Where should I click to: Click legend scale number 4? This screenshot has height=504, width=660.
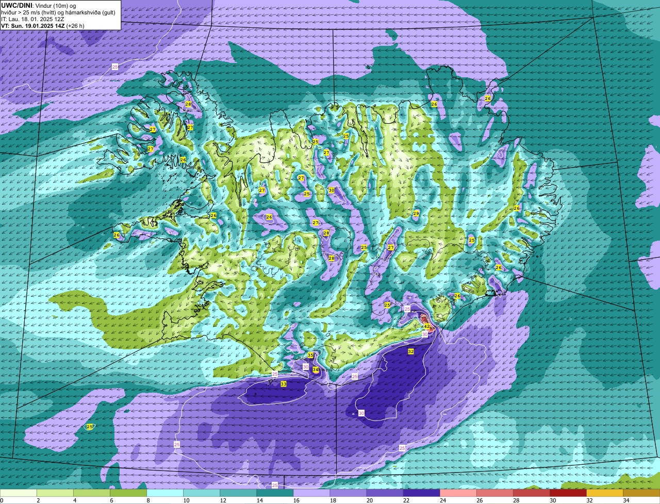(74, 500)
